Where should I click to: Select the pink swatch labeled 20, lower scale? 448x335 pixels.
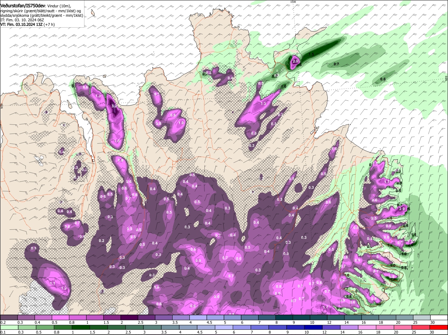point(403,327)
